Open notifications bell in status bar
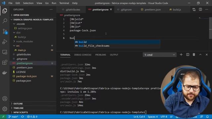Image resolution: width=212 pixels, height=119 pixels. click(207, 117)
